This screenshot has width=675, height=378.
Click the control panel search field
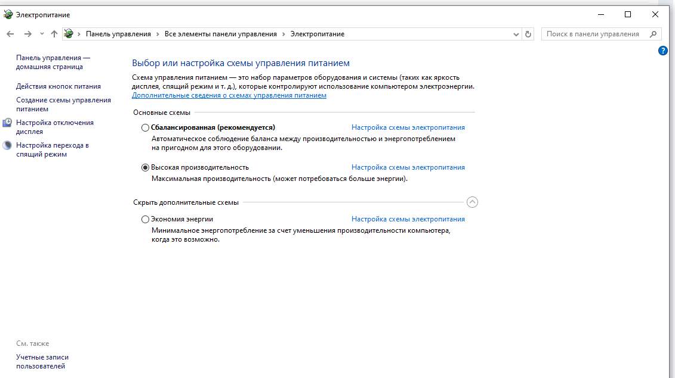[x=594, y=34]
